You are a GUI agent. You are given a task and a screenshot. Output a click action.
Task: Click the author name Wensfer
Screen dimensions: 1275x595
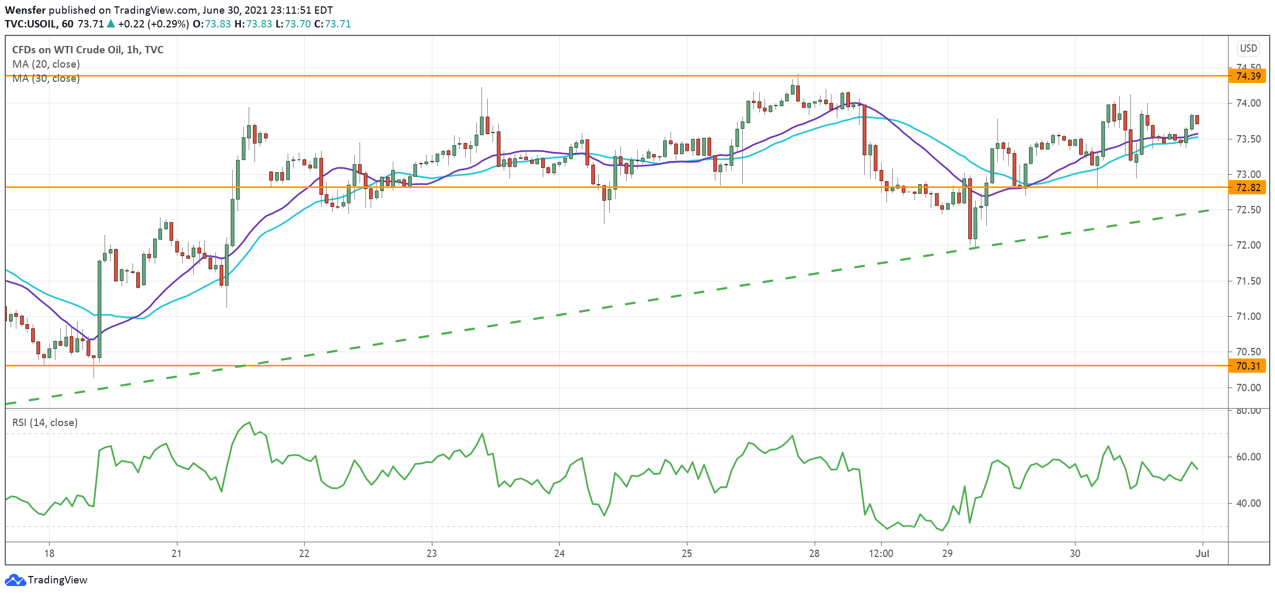click(25, 9)
